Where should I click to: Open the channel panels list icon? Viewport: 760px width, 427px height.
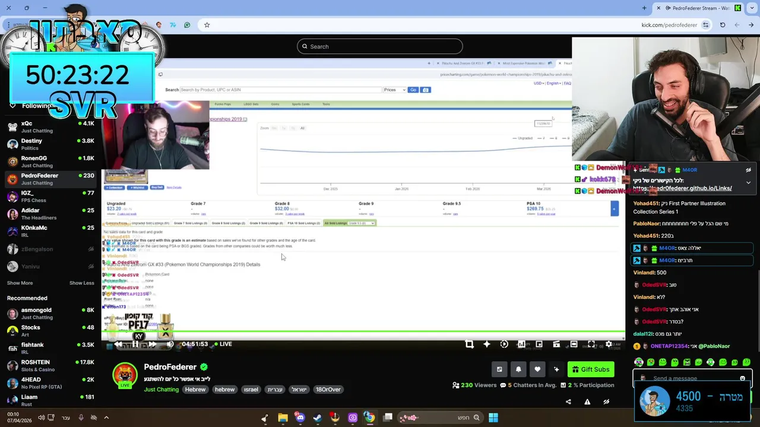tap(499, 369)
